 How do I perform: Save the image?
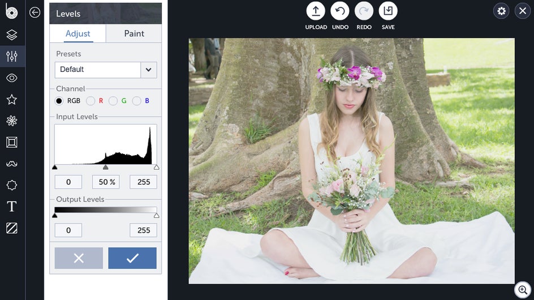(388, 11)
